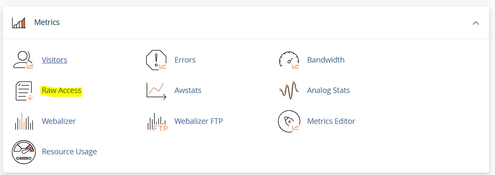495x175 pixels.
Task: Click the Metrics section heading
Action: (47, 22)
